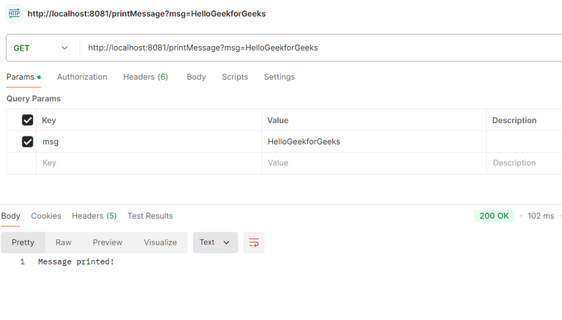Select the request Body tab

pyautogui.click(x=196, y=77)
